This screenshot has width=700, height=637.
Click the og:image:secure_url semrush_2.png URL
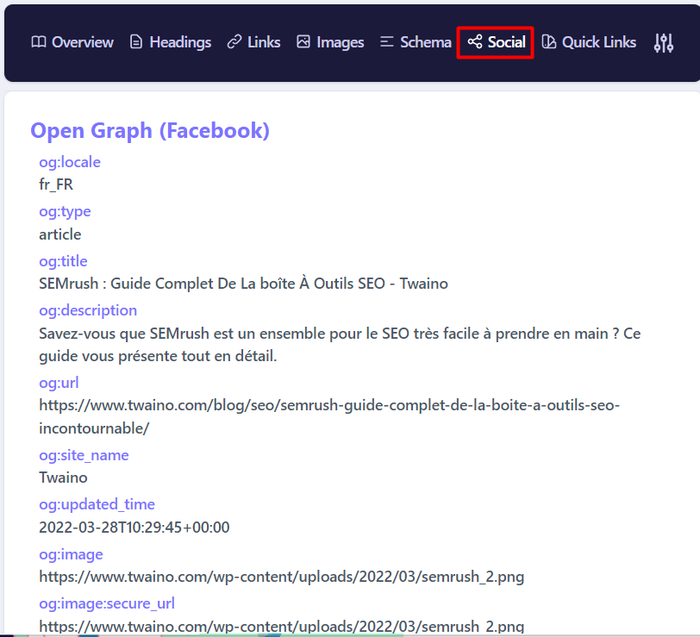(282, 627)
